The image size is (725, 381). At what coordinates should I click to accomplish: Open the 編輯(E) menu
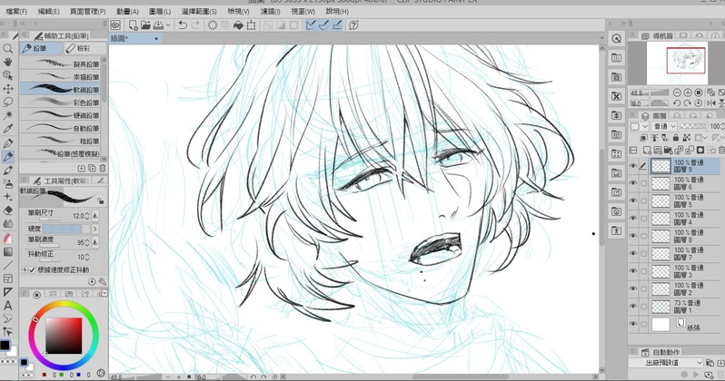(48, 11)
